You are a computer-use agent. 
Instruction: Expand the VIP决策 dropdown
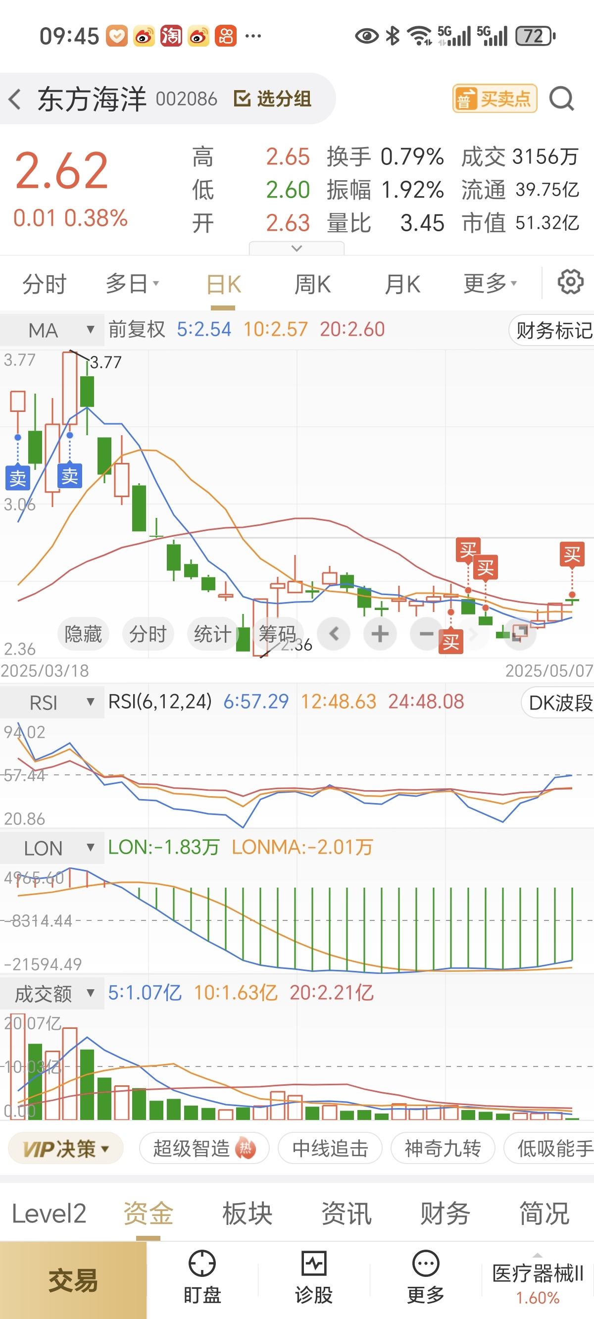(x=66, y=1149)
